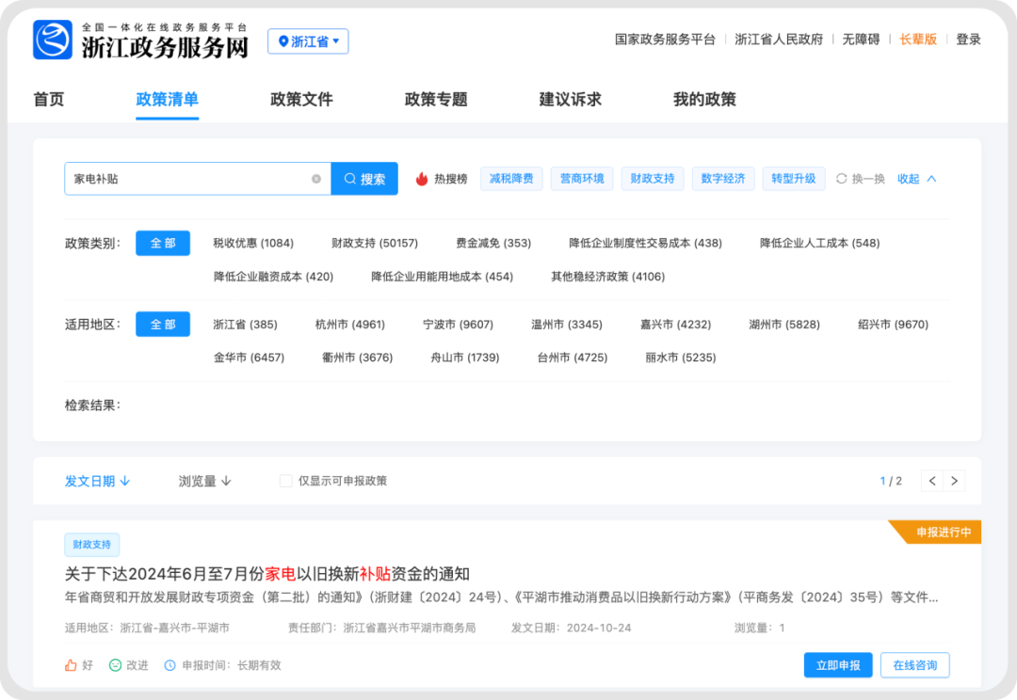
Task: Sort results by 发文日期
Action: coord(97,481)
